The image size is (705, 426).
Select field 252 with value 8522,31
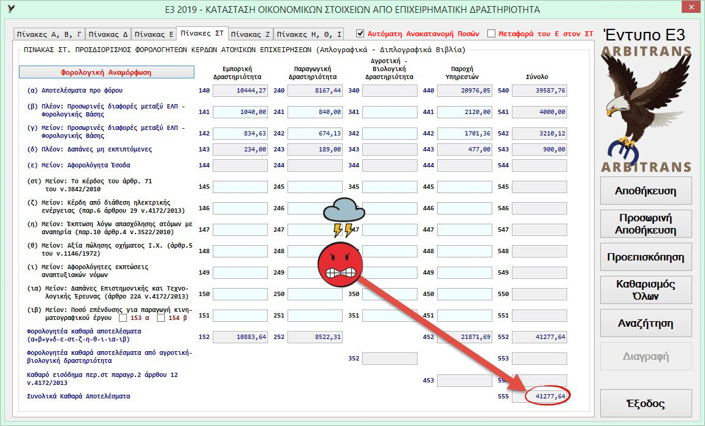[315, 337]
